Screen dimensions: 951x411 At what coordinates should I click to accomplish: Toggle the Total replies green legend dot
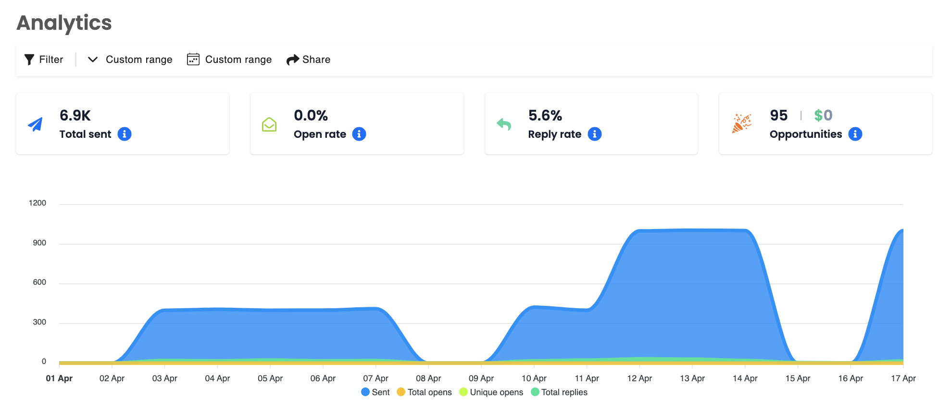pos(535,392)
